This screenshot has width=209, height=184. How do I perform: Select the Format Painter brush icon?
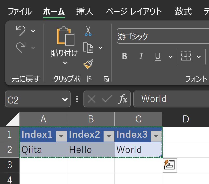coord(88,64)
